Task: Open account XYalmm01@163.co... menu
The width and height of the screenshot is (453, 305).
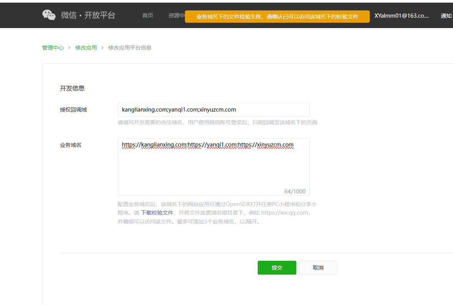Action: tap(401, 16)
